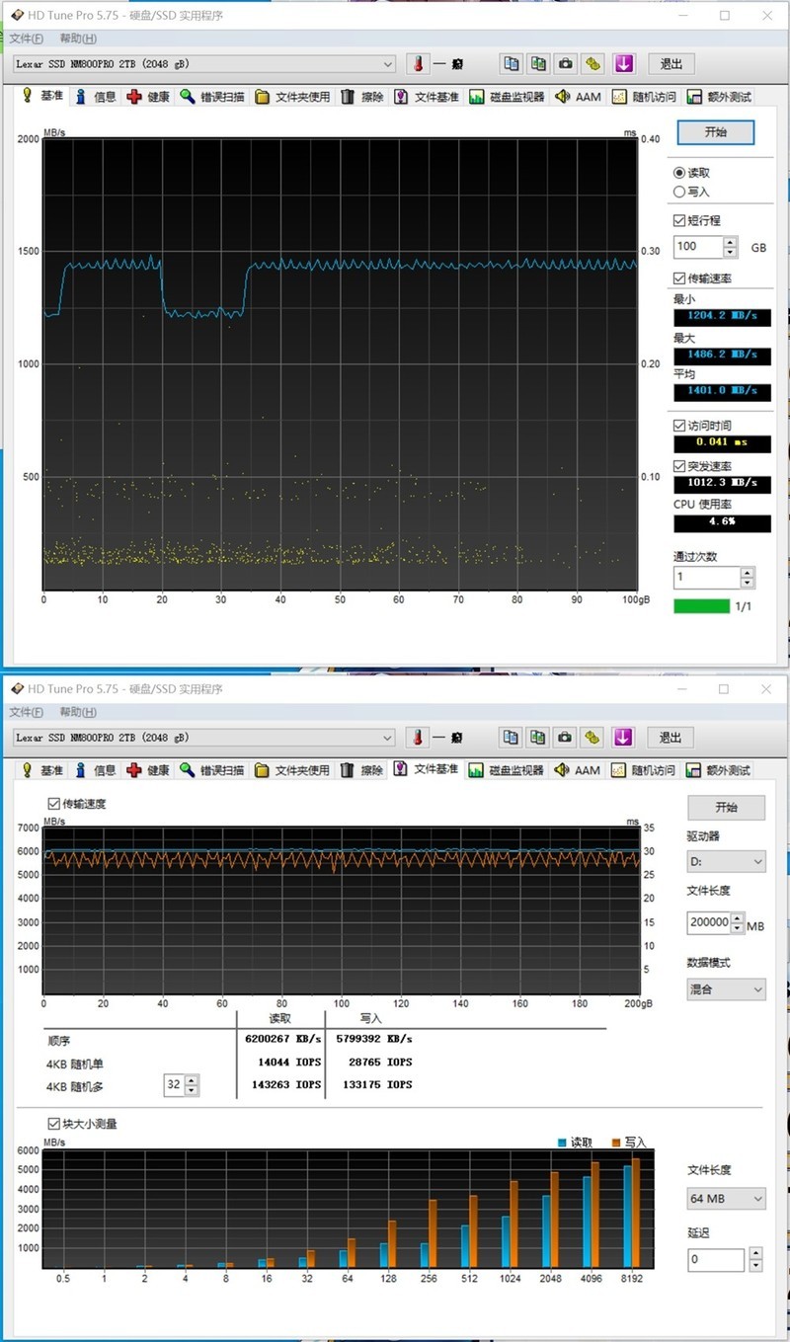Take a screenshot with the camera icon

(566, 63)
